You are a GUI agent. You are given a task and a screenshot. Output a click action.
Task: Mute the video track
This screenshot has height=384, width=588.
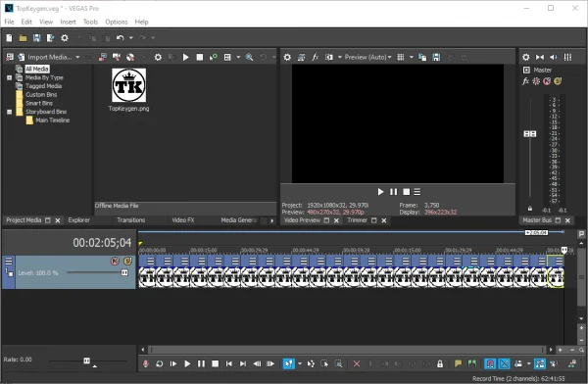click(x=115, y=261)
